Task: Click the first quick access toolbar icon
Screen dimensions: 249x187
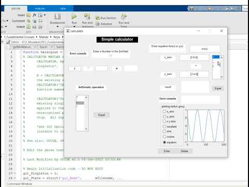Action: point(191,8)
